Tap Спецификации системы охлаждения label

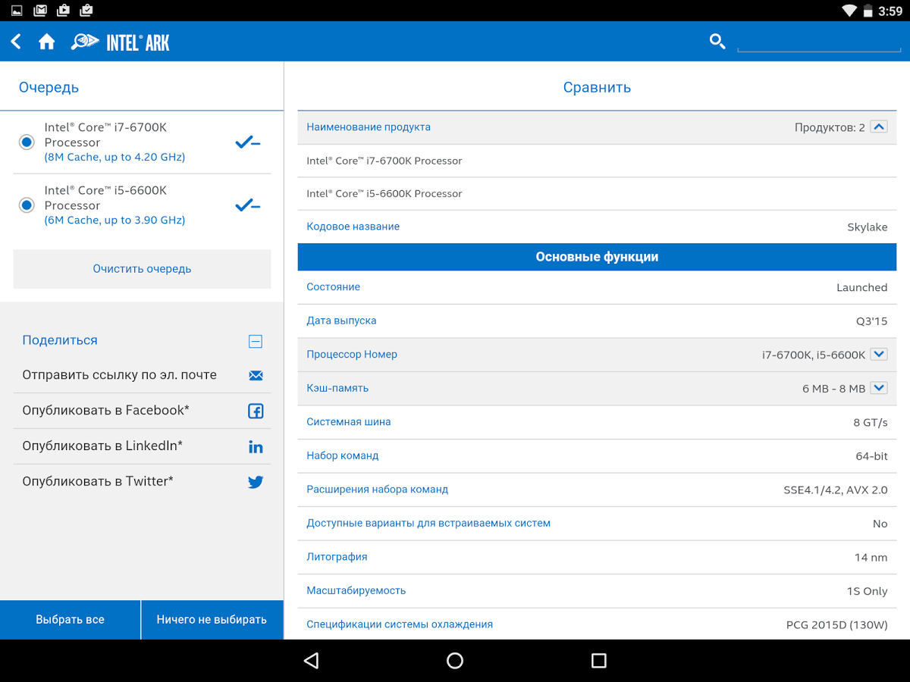coord(400,624)
